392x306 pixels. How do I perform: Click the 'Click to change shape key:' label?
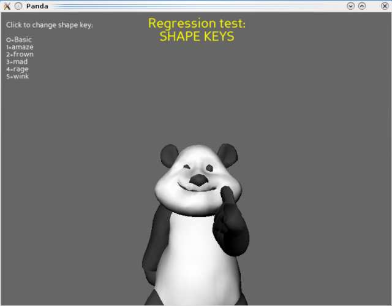click(x=50, y=25)
